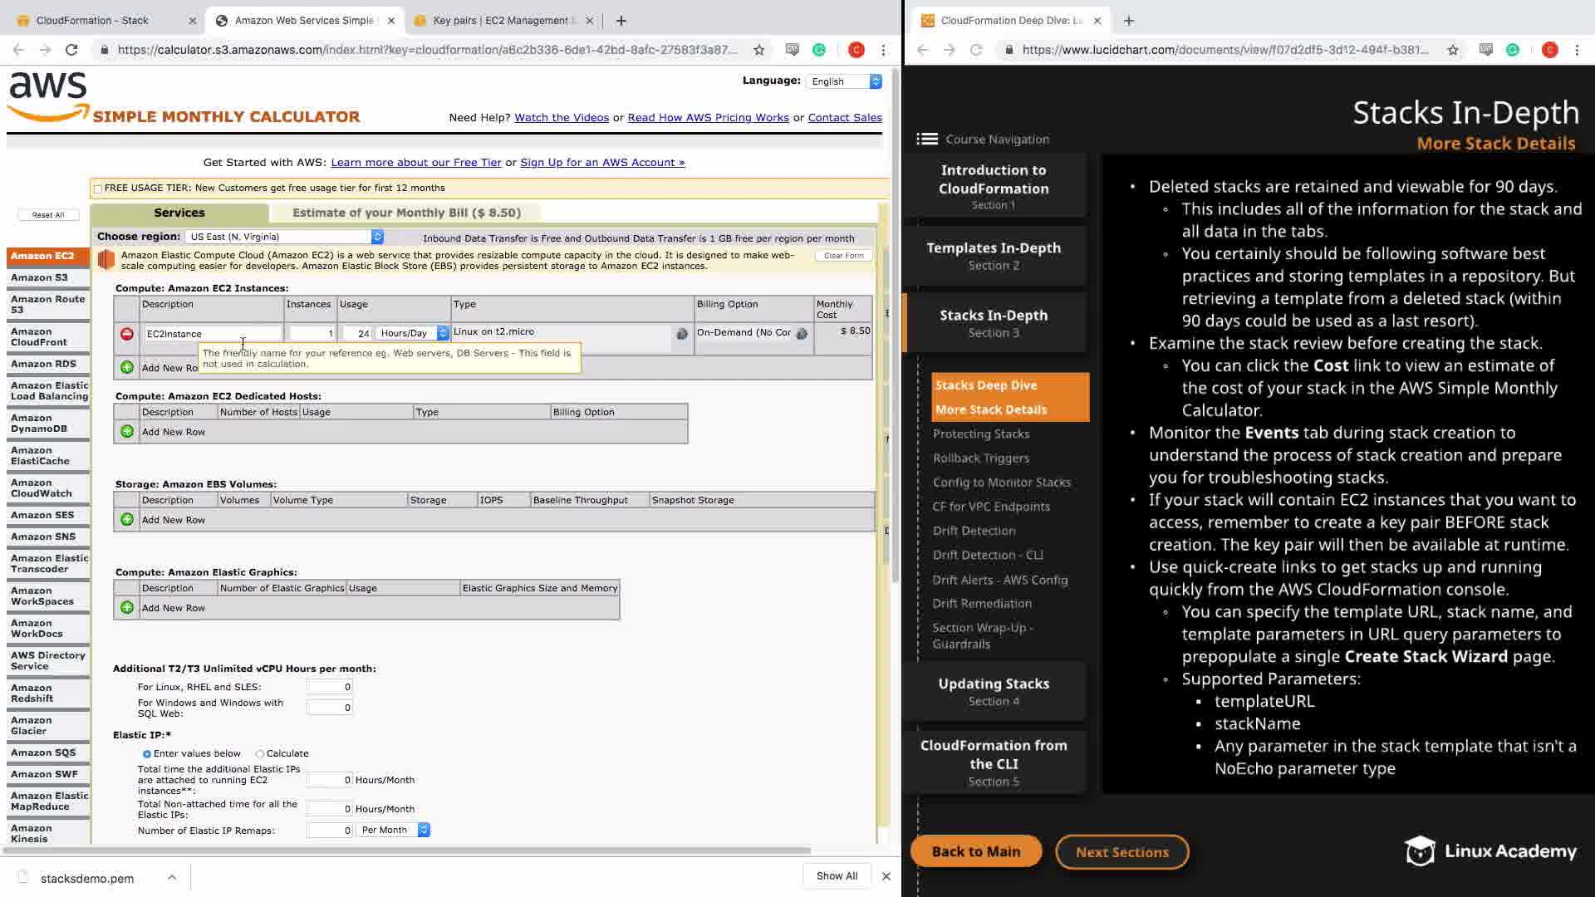This screenshot has height=897, width=1595.
Task: Click the red remove-row icon for EC2Instance
Action: pos(126,334)
